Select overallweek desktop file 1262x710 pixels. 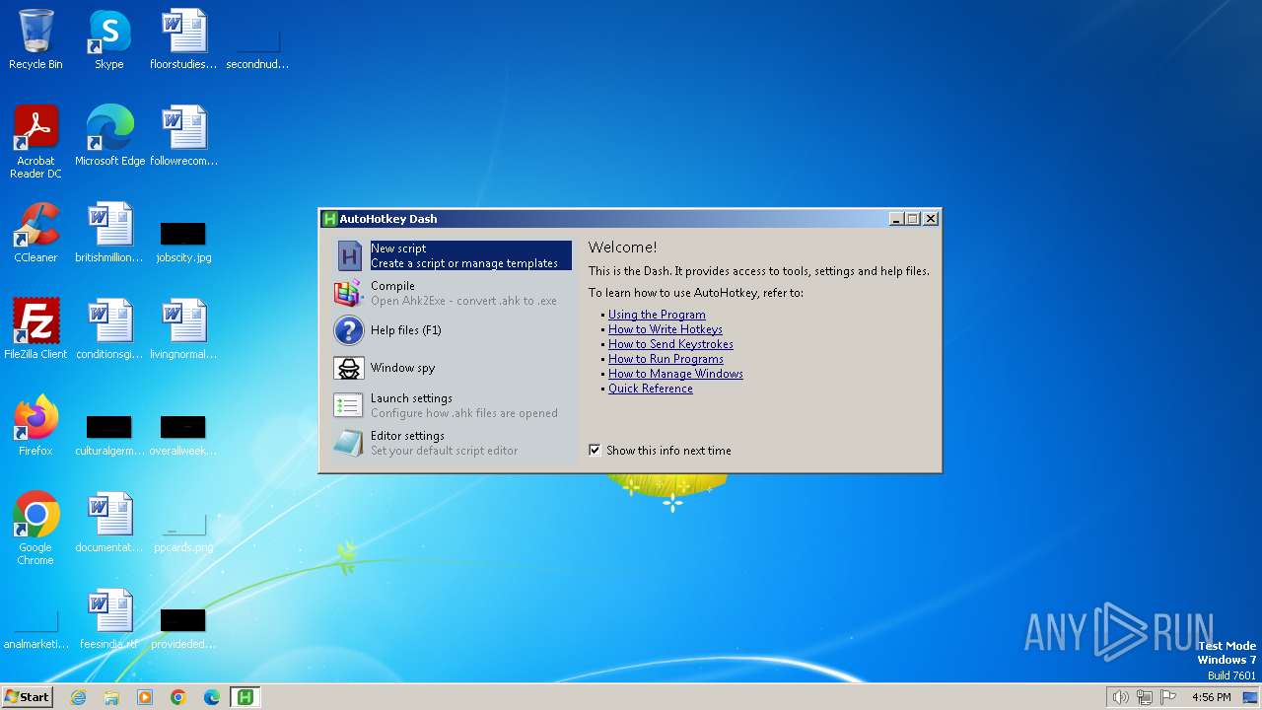click(183, 427)
